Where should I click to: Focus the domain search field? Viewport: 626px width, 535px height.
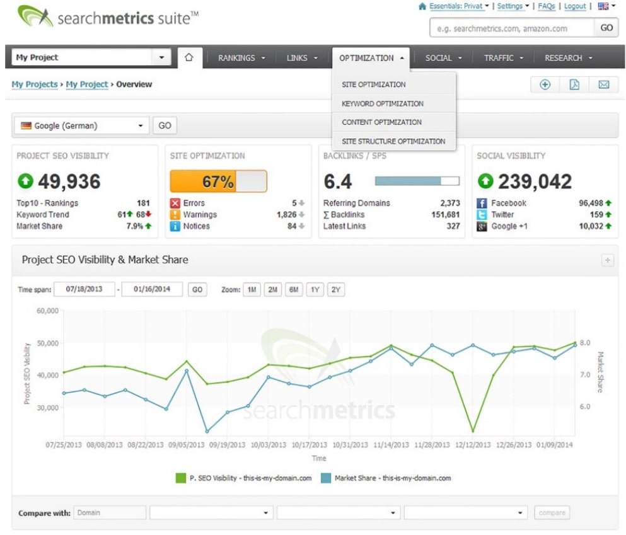[x=513, y=28]
